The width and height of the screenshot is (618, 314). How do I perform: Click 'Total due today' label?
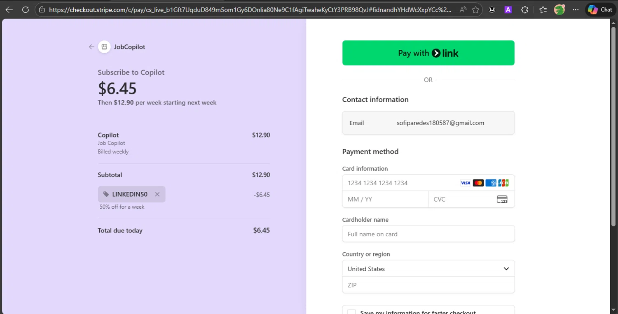[120, 230]
